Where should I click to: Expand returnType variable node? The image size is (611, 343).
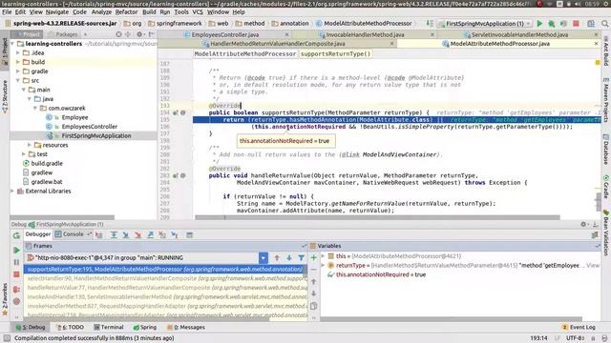323,265
